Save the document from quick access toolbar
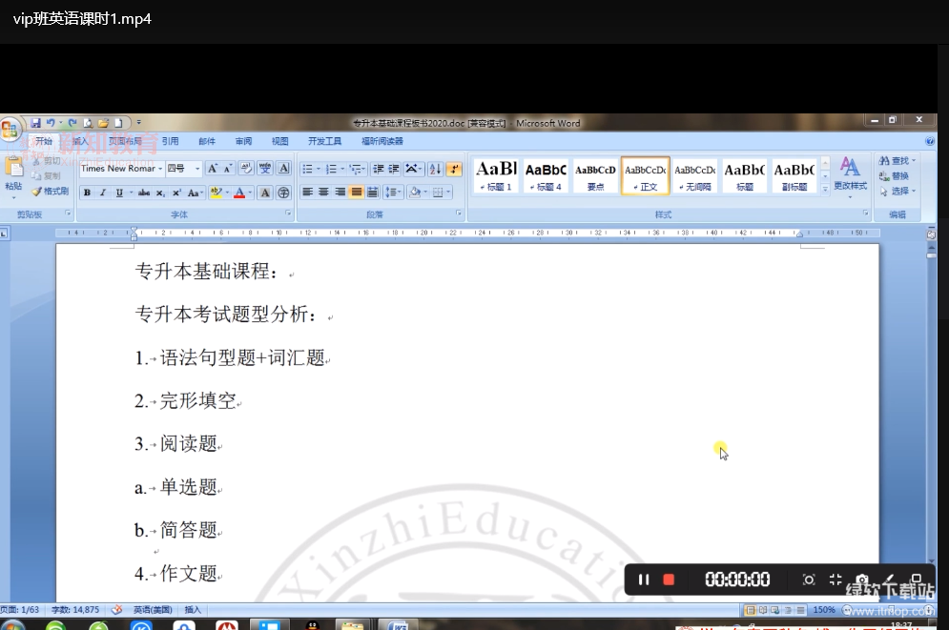949x630 pixels. click(35, 123)
